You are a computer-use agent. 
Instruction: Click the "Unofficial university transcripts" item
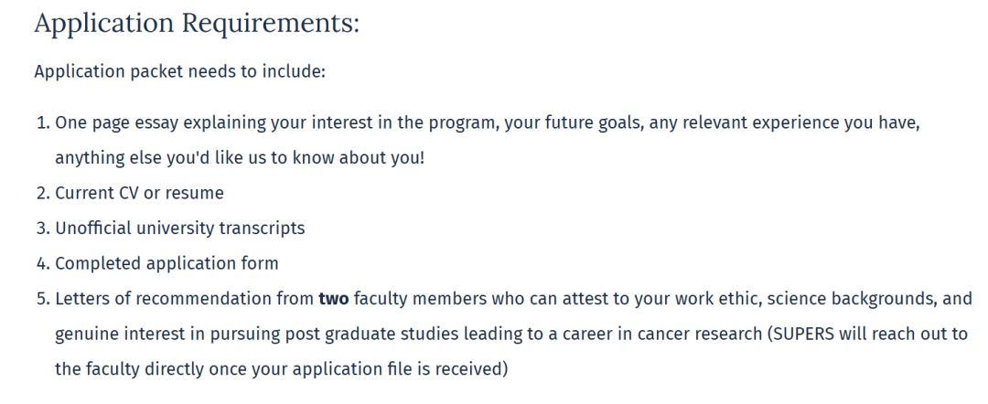[x=180, y=229]
